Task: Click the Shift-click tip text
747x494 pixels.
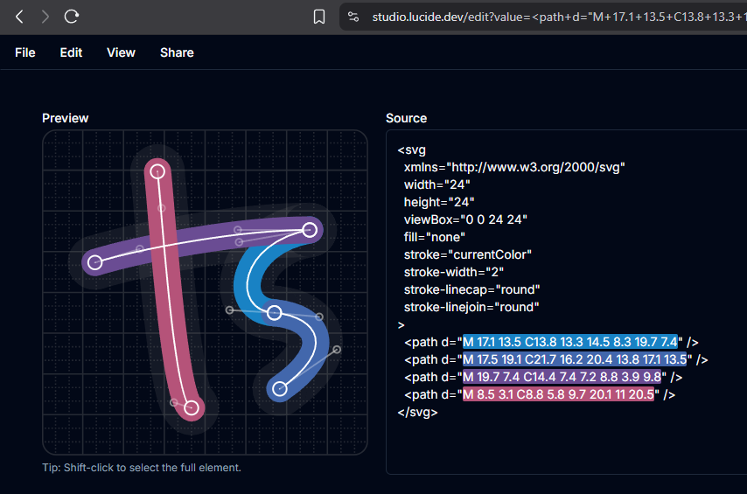Action: tap(142, 468)
